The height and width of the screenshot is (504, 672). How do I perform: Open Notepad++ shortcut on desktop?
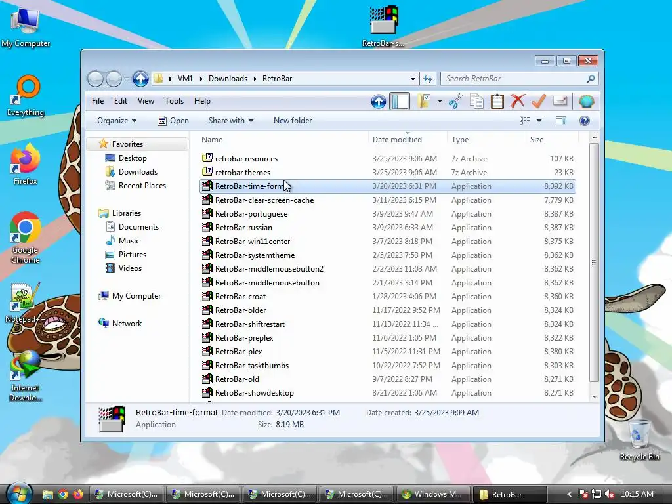(25, 303)
